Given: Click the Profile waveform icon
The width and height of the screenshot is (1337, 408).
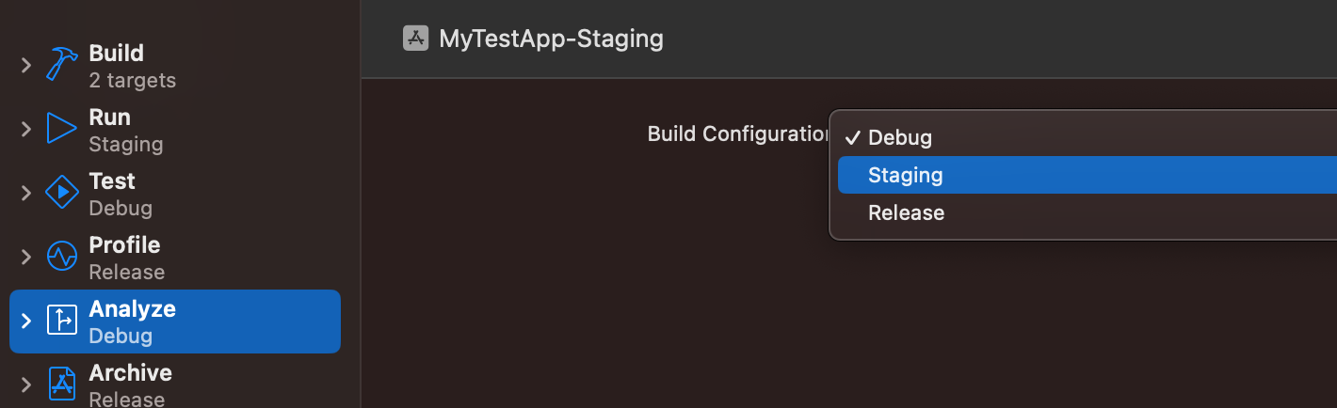Looking at the screenshot, I should tap(62, 257).
